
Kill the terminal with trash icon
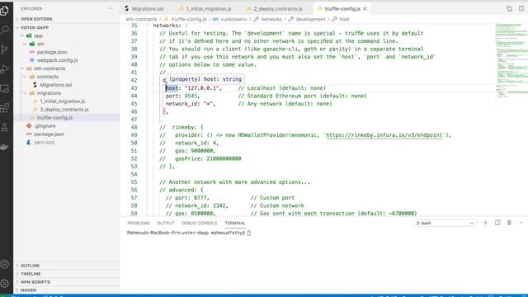(509, 223)
